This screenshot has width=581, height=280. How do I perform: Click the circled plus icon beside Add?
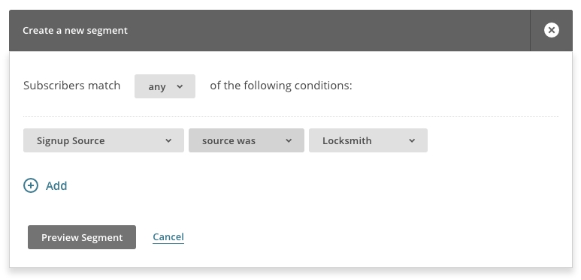tap(31, 185)
